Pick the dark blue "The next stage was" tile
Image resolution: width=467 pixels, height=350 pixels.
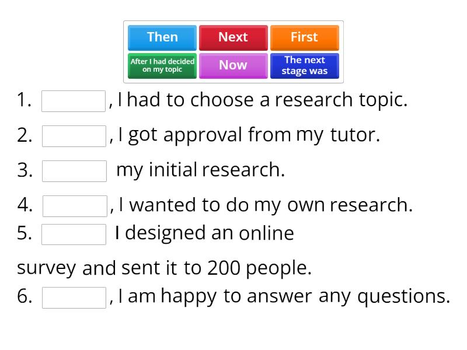click(x=304, y=65)
